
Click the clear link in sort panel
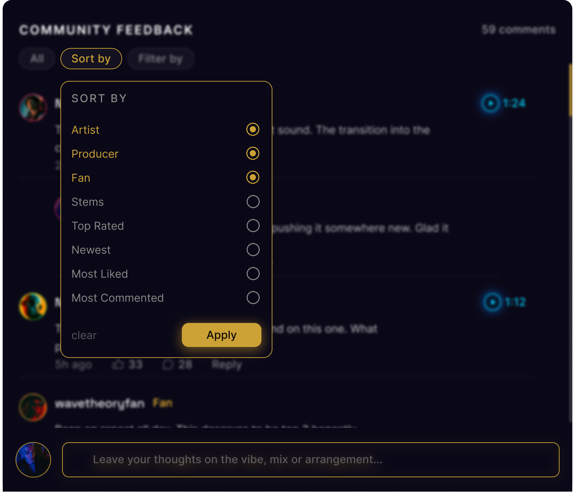[84, 335]
